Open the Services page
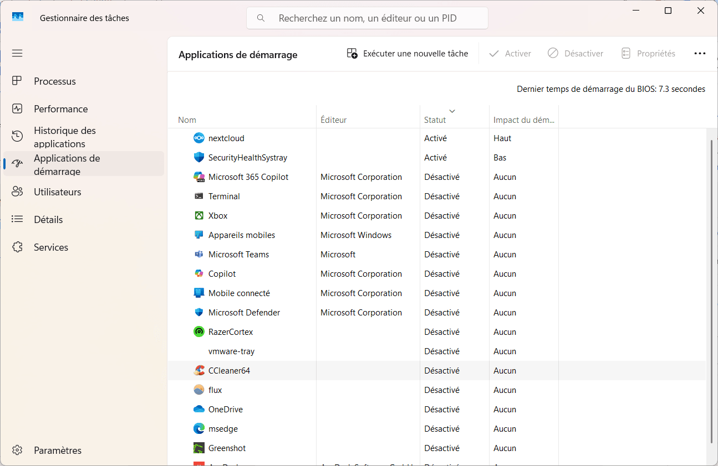 coord(84,247)
